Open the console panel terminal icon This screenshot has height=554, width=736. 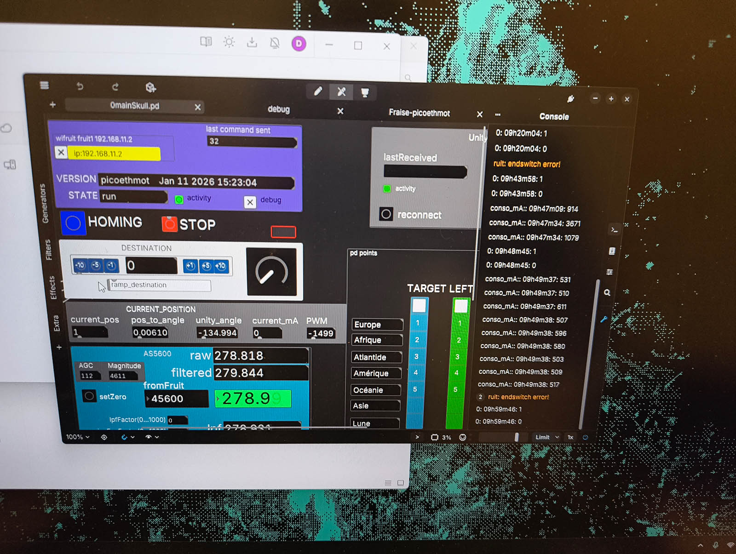coord(614,230)
